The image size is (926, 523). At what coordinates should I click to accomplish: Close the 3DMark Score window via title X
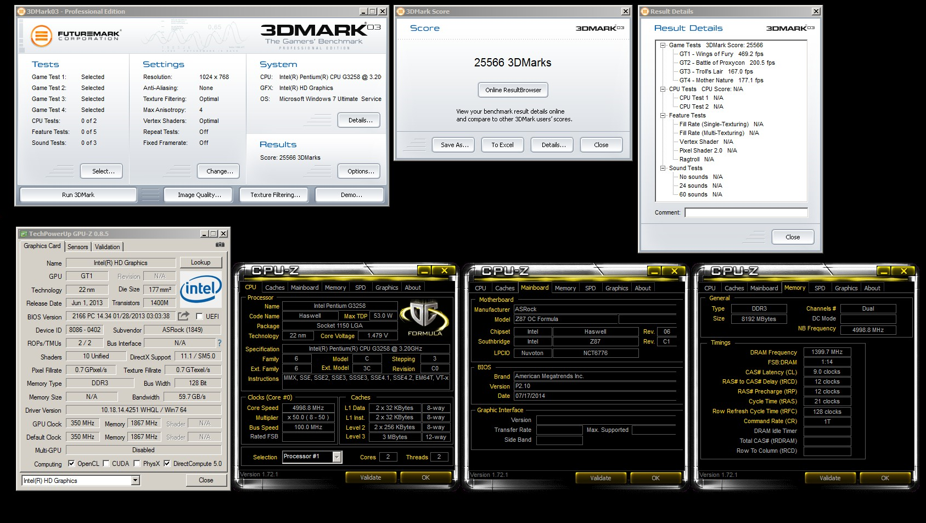tap(625, 12)
